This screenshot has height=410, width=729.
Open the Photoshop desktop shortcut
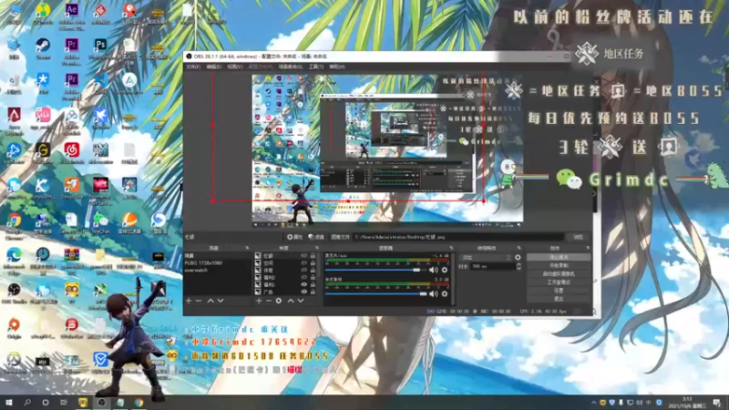tap(100, 49)
